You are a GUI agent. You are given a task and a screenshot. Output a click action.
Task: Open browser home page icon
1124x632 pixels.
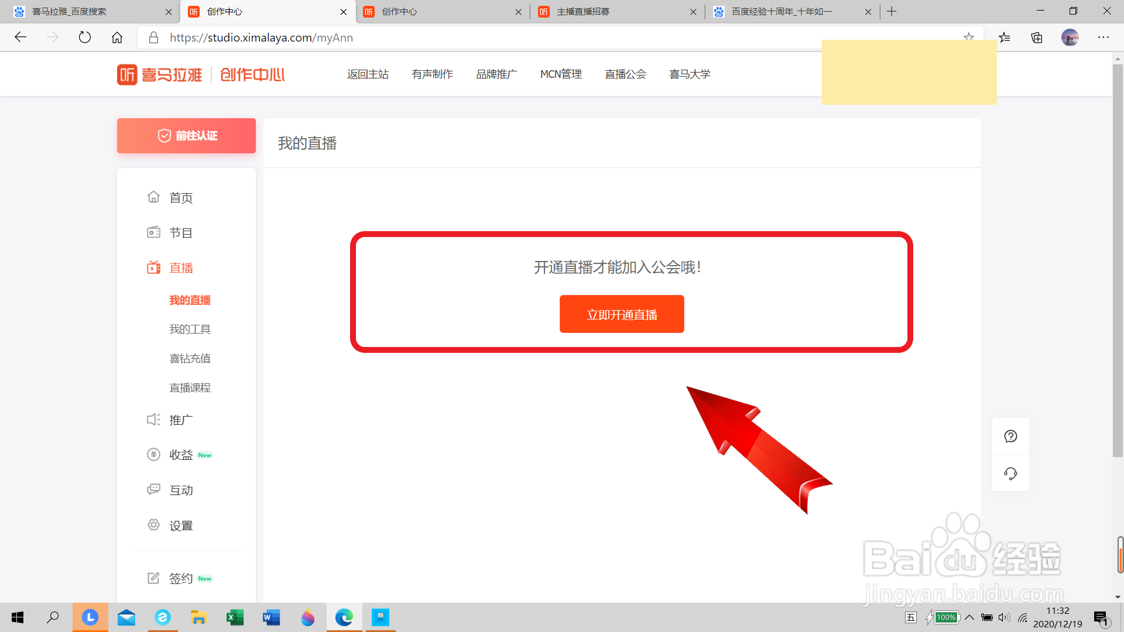click(117, 37)
